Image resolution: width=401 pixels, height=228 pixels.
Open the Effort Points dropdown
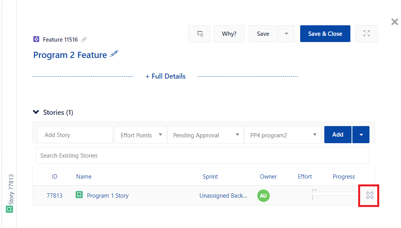[141, 135]
